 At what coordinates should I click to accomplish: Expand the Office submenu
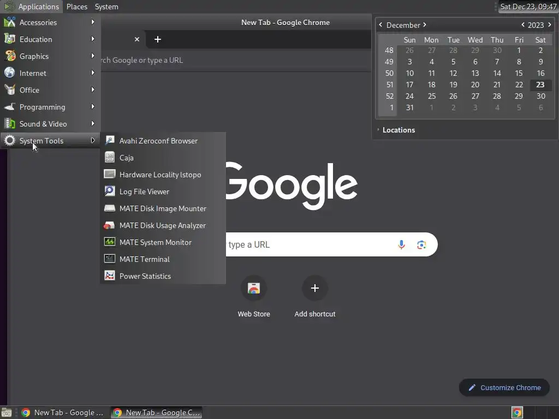[50, 90]
